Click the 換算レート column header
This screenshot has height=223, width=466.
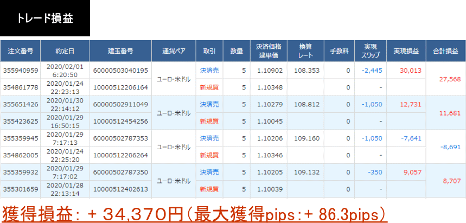(x=304, y=52)
